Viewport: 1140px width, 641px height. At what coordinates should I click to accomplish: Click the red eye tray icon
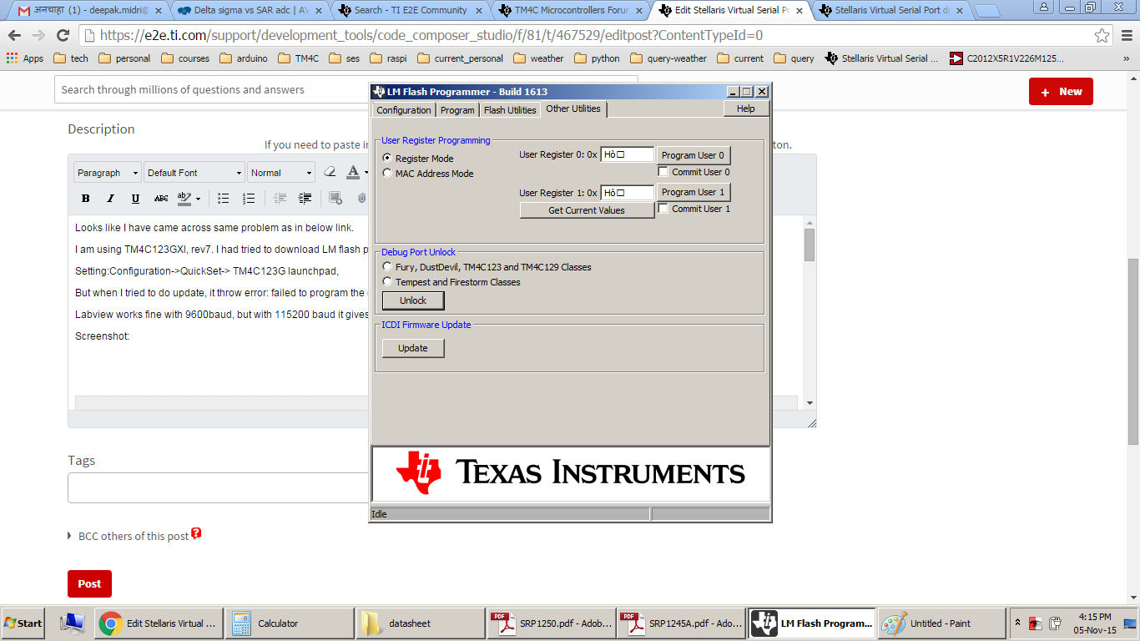click(1035, 623)
